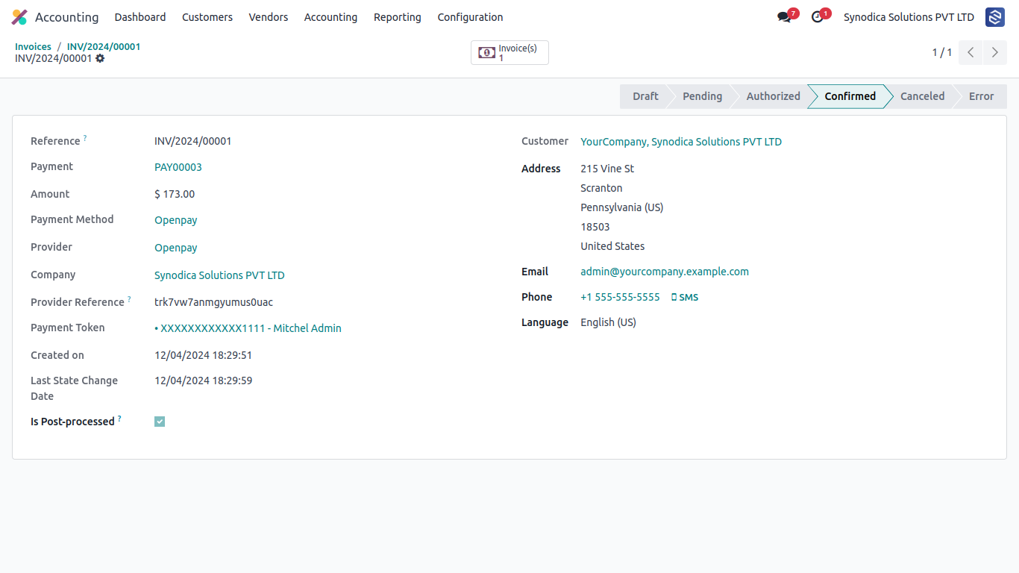Open the conversations messages icon
This screenshot has width=1019, height=573.
click(x=784, y=17)
